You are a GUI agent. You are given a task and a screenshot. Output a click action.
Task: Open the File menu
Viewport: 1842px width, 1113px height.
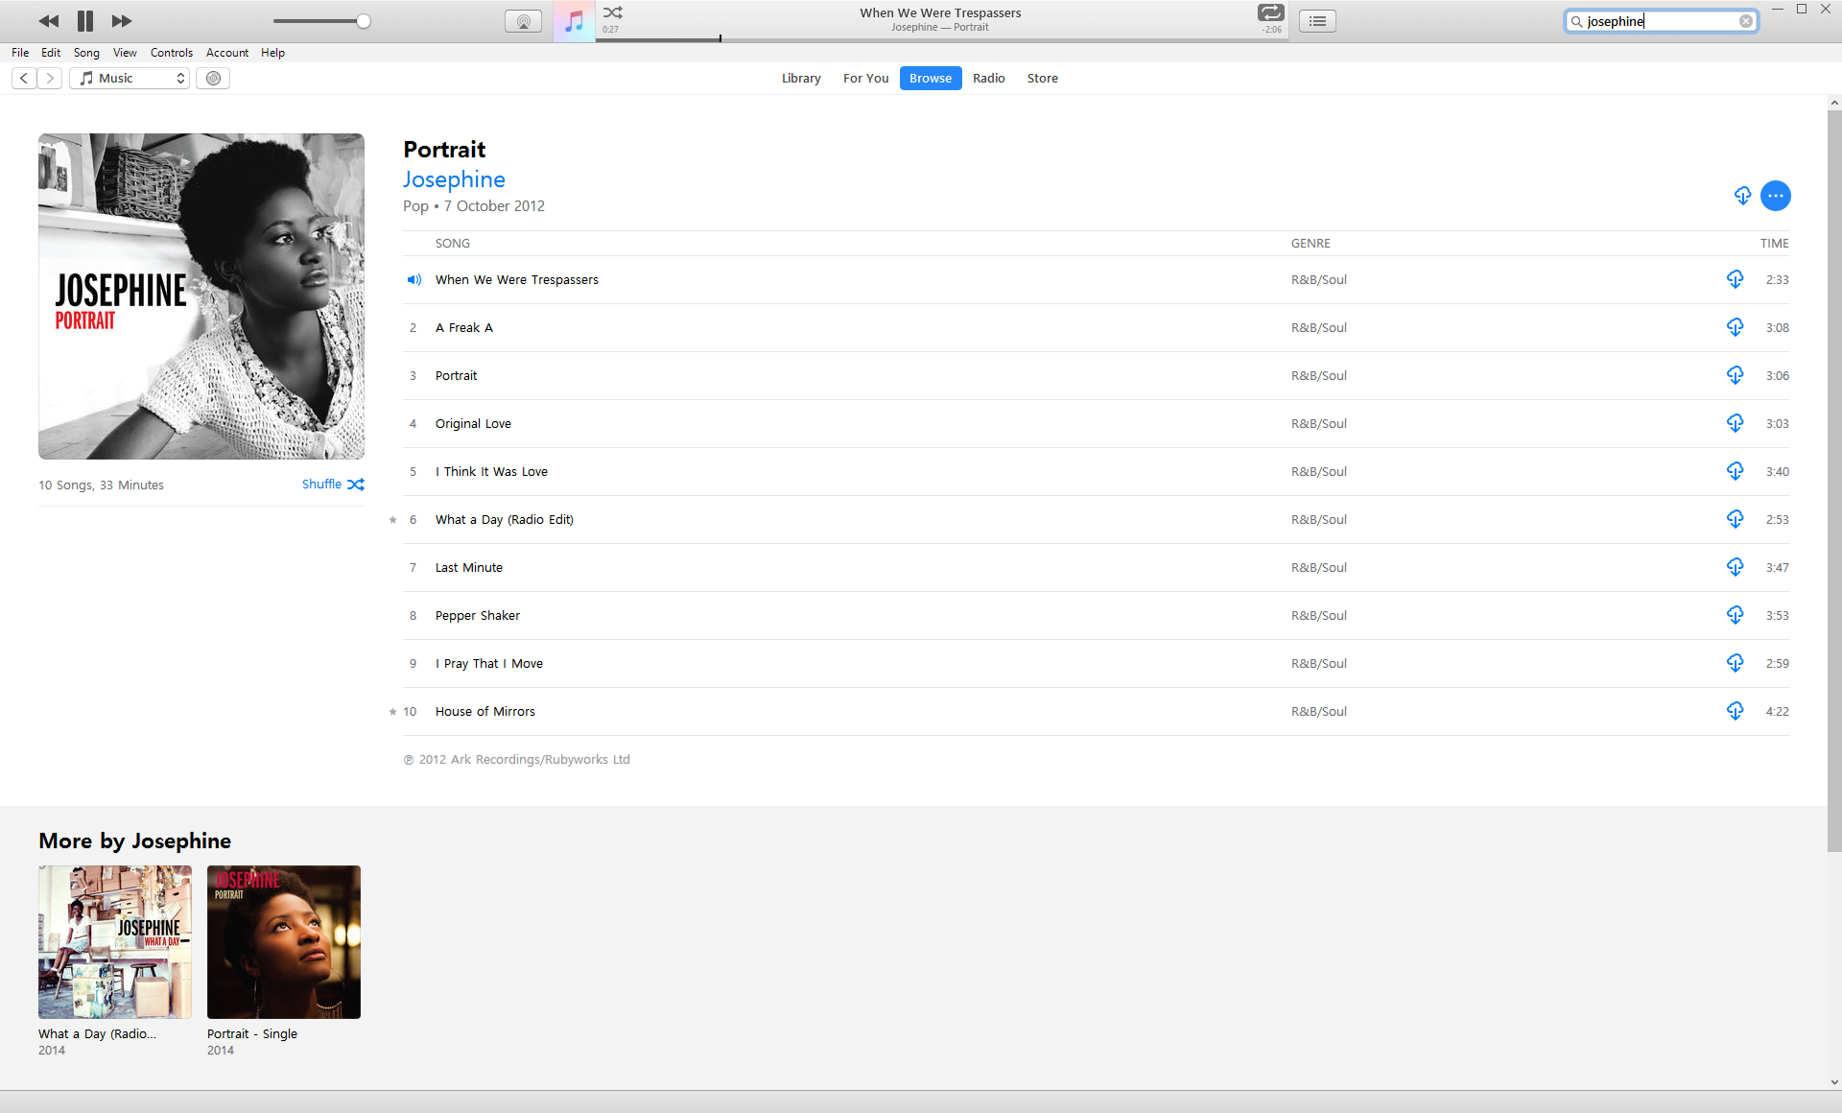pyautogui.click(x=20, y=53)
